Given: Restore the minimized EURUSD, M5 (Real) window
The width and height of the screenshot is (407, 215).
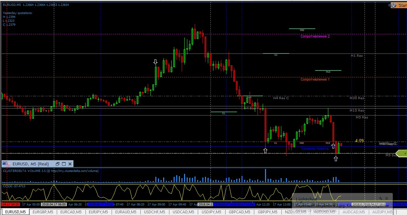Looking at the screenshot, I should click(58, 164).
